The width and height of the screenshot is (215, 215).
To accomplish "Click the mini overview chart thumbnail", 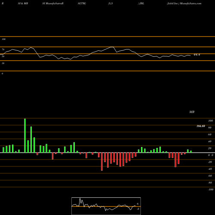I will point(106,206).
